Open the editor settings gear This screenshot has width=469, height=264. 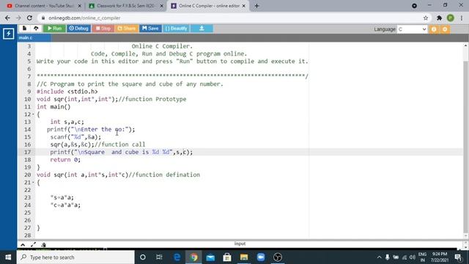(445, 29)
